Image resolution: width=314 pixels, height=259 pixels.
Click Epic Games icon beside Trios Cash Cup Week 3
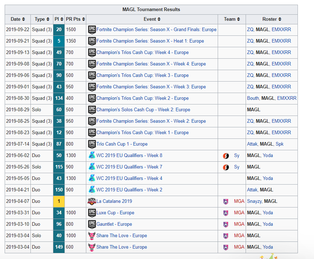click(92, 75)
